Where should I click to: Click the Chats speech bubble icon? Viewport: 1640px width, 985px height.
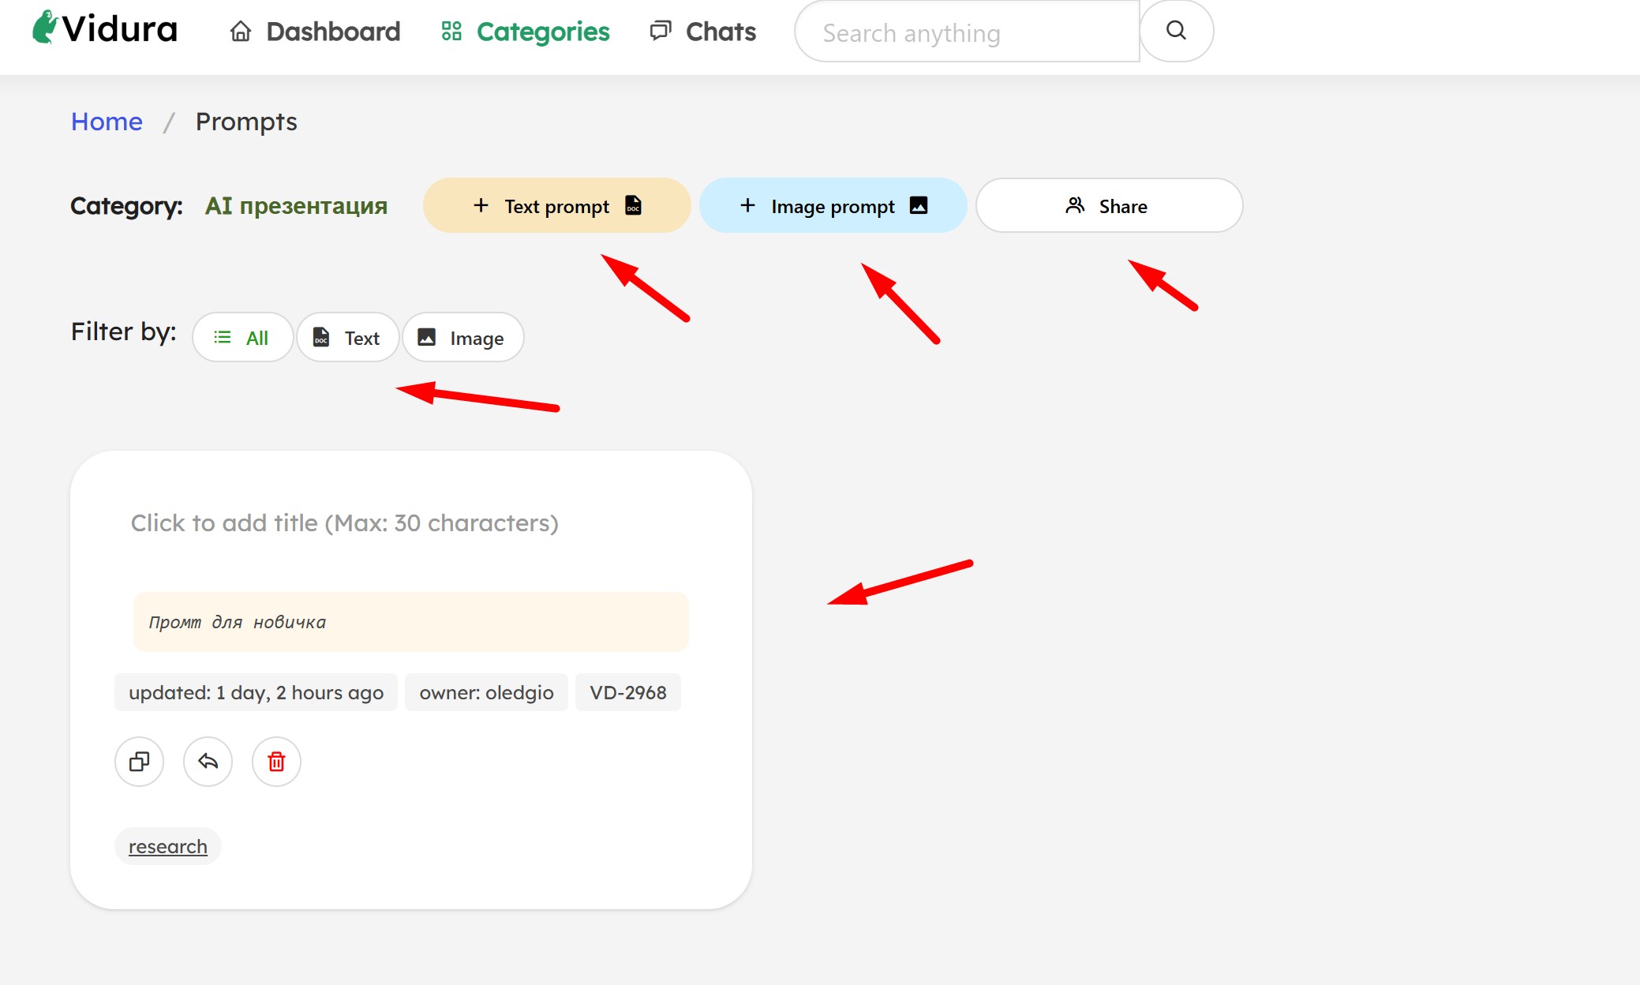660,32
